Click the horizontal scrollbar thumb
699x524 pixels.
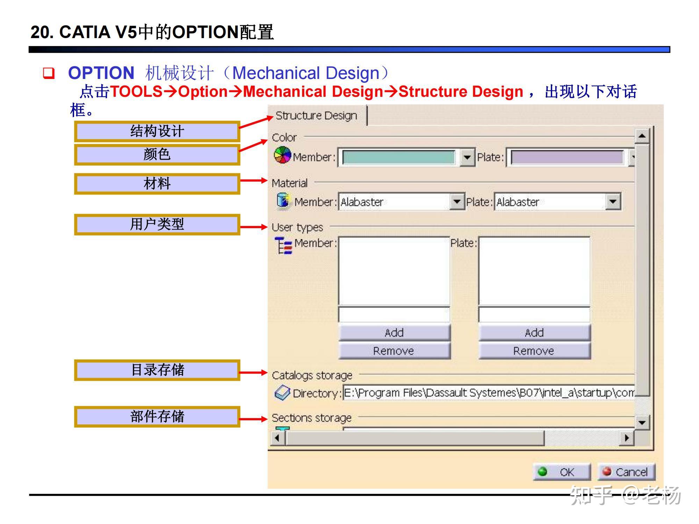(x=415, y=437)
